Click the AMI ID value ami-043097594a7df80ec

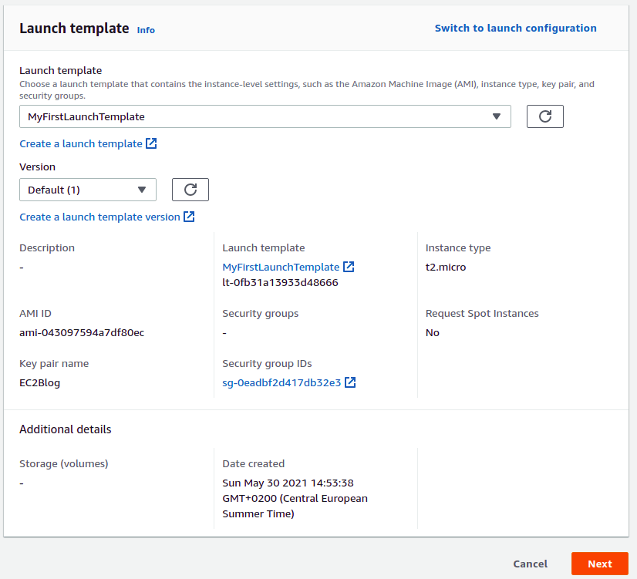pos(82,332)
